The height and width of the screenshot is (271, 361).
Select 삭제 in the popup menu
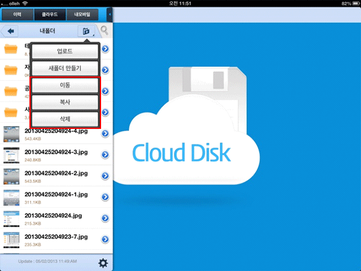coord(65,119)
